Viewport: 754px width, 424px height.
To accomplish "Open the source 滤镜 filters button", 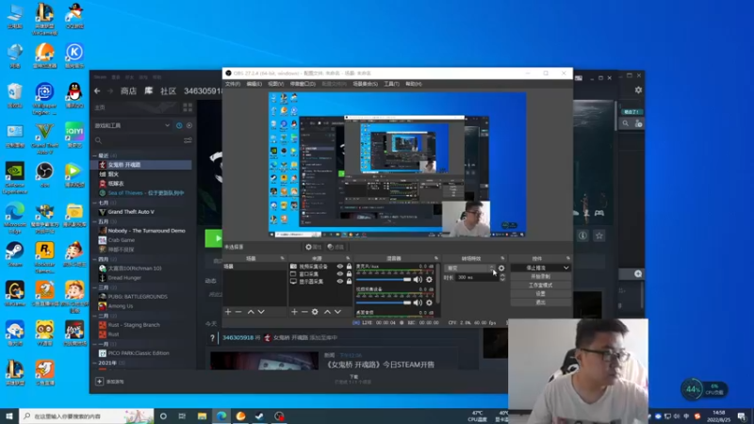I will click(x=336, y=247).
